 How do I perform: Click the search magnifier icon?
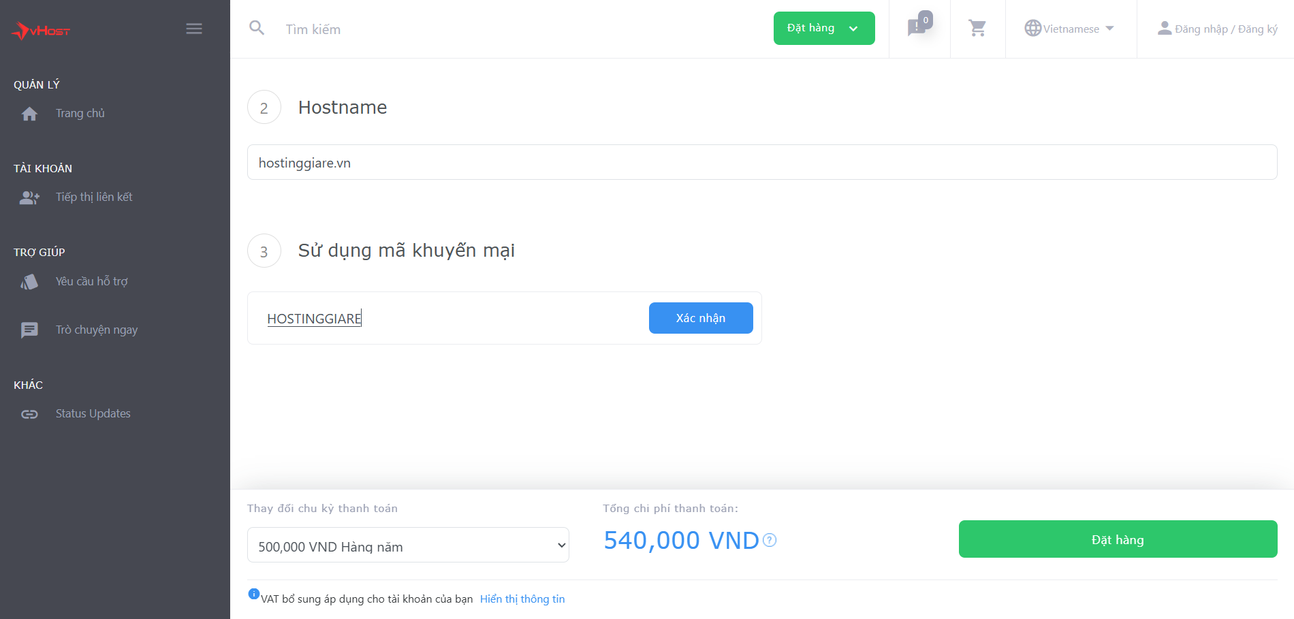[257, 28]
